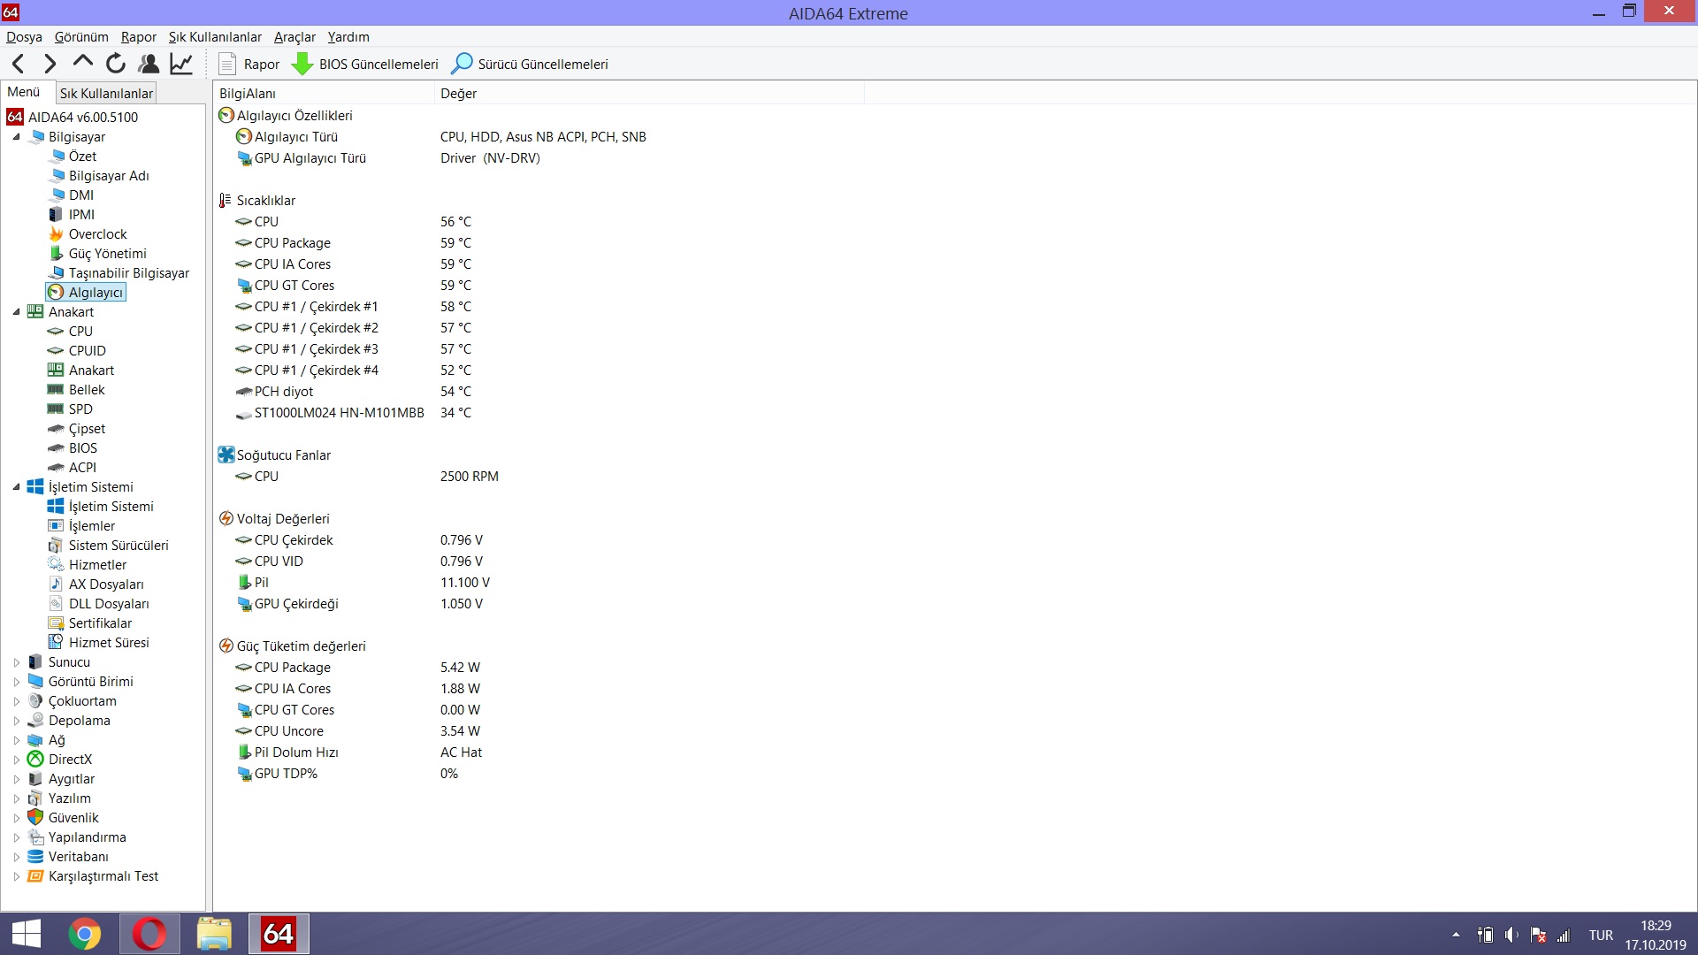Click the Veritabanı database icon
This screenshot has width=1698, height=955.
coord(35,857)
